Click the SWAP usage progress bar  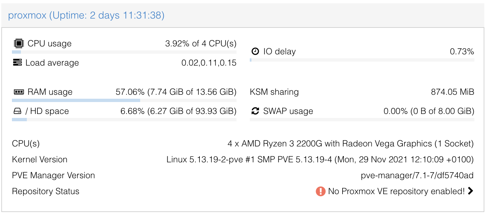362,120
